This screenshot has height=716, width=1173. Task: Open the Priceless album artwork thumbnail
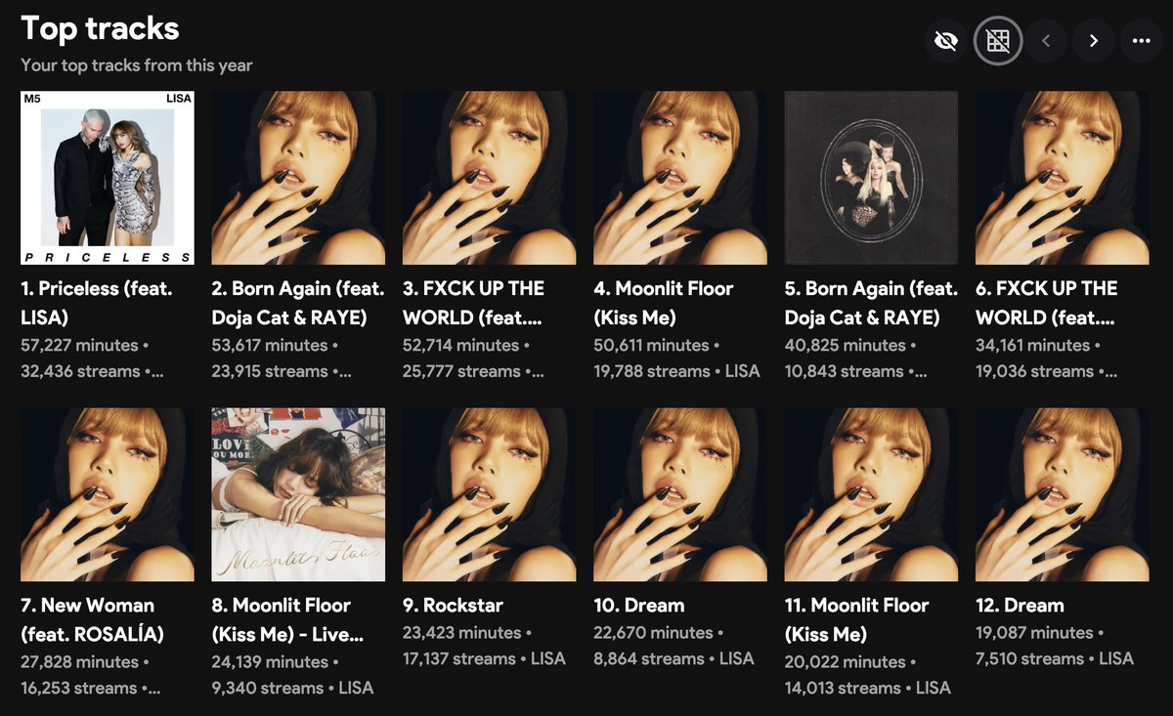click(x=106, y=177)
